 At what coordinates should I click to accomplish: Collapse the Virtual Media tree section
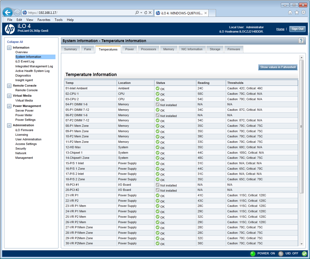point(9,96)
